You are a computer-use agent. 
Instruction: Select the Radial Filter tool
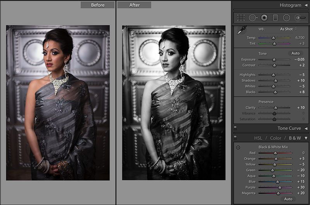pyautogui.click(x=286, y=18)
